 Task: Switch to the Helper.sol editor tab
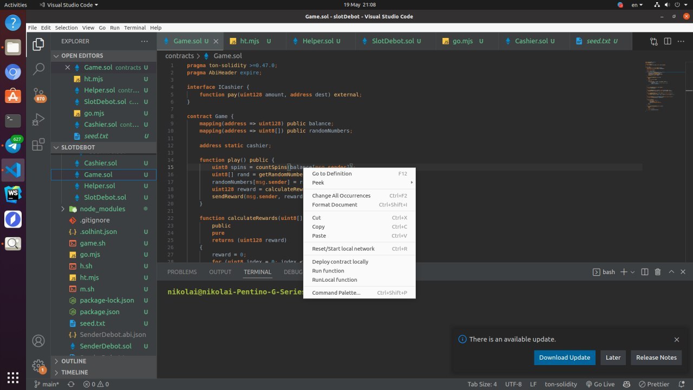click(318, 41)
